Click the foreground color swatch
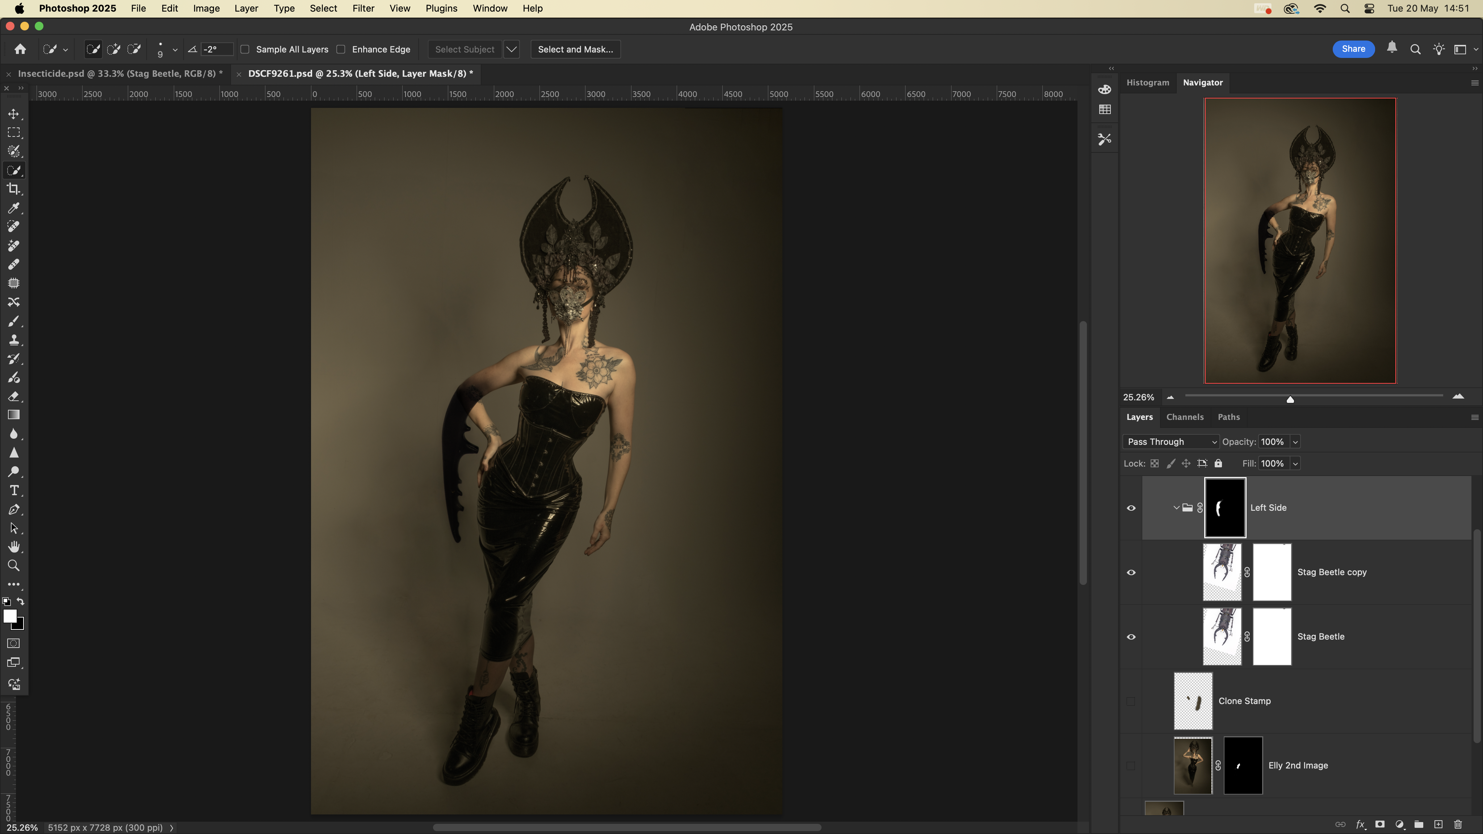This screenshot has height=834, width=1483. 9,616
